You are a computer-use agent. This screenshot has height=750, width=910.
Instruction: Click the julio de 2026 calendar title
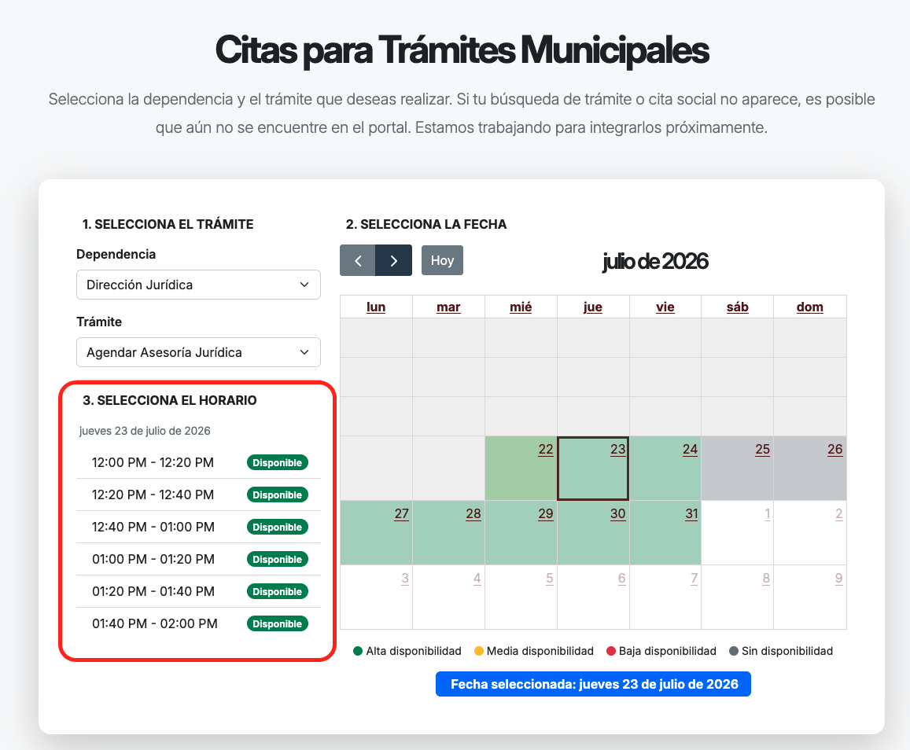[655, 262]
